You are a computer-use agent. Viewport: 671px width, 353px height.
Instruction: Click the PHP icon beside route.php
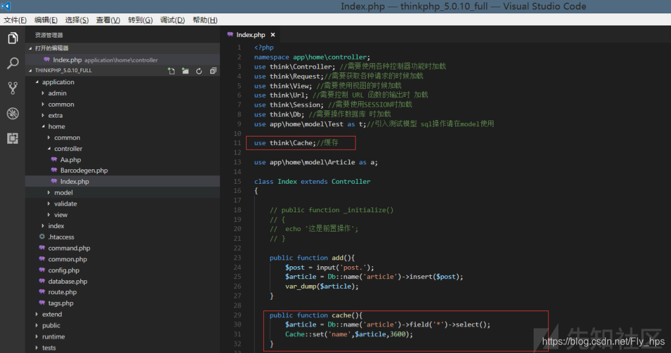pyautogui.click(x=42, y=292)
